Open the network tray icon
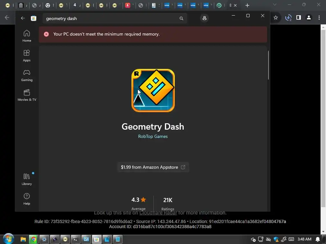This screenshot has height=244, width=326. (261, 240)
